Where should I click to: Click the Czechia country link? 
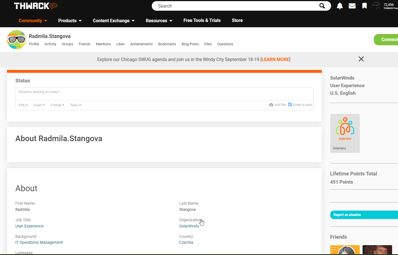click(x=186, y=242)
